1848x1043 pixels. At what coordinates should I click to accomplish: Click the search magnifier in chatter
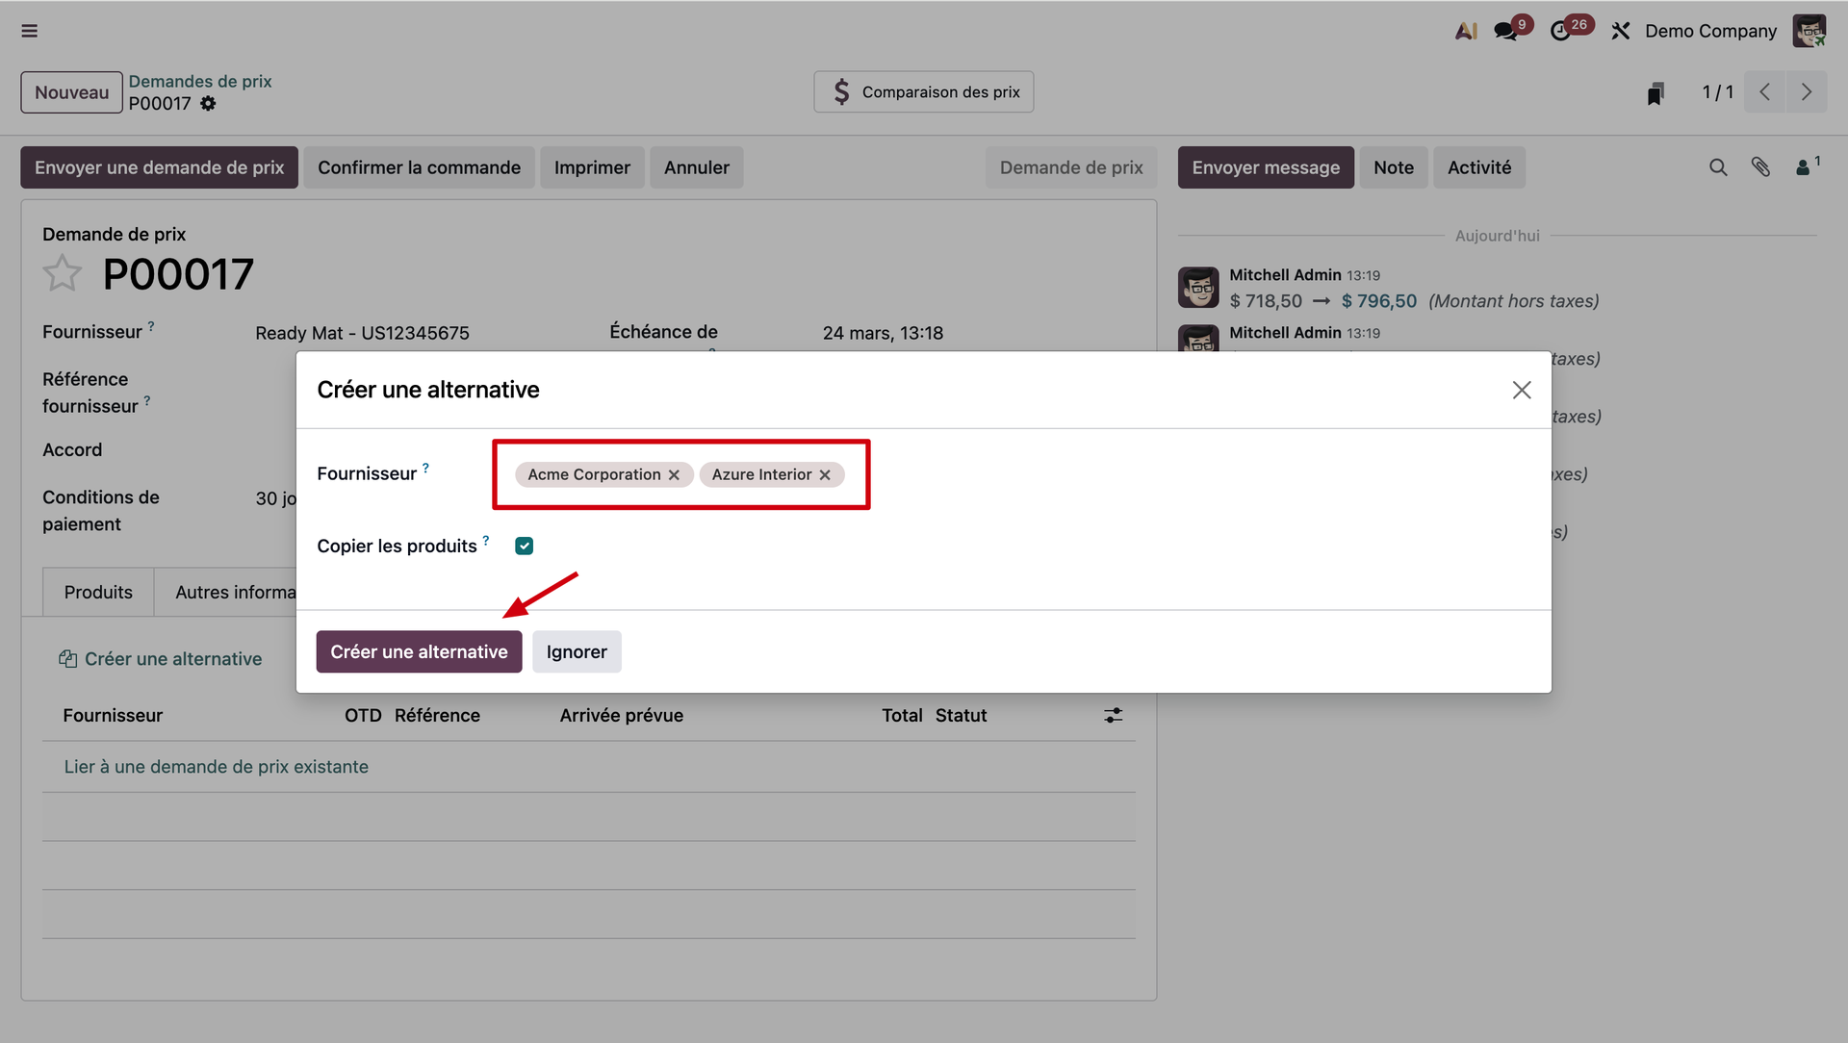[1718, 167]
